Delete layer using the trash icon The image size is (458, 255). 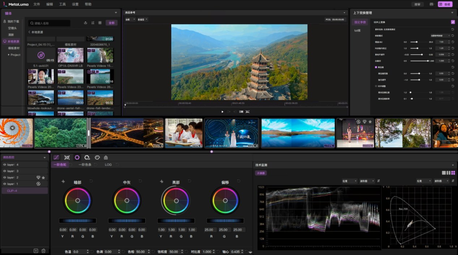(43, 251)
